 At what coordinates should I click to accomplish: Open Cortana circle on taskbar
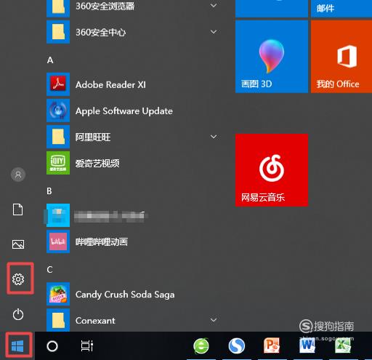pyautogui.click(x=52, y=346)
